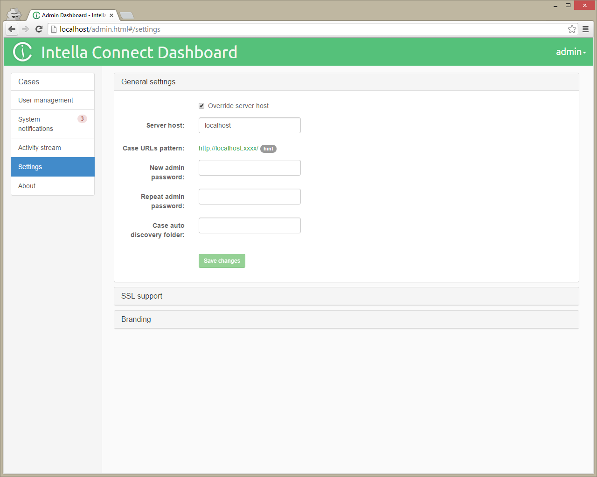Open the browser menu with the hamburger icon
597x477 pixels.
coord(586,29)
